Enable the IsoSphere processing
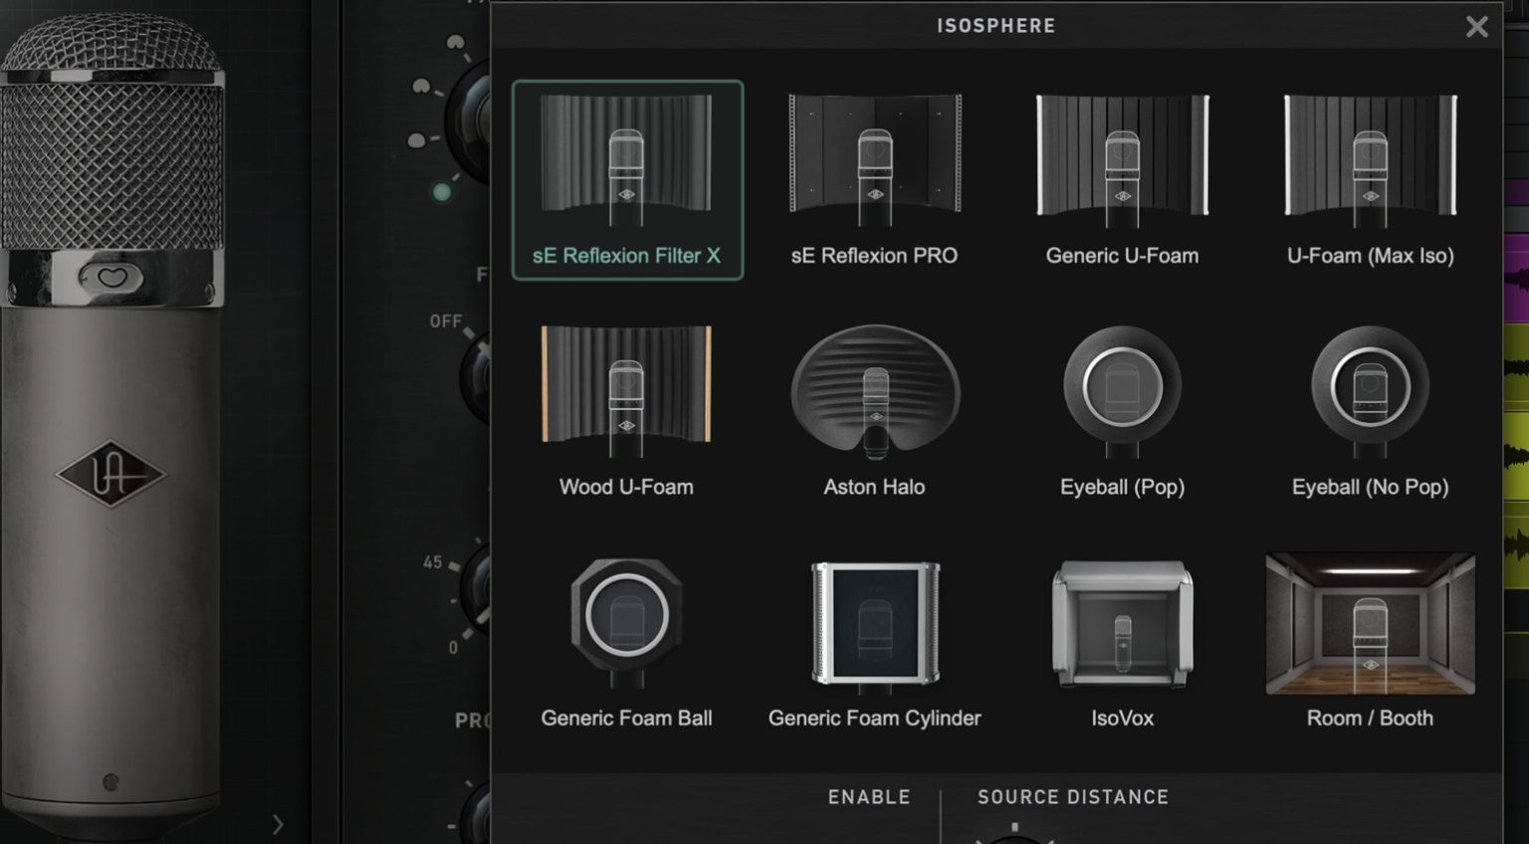This screenshot has width=1529, height=844. click(867, 796)
